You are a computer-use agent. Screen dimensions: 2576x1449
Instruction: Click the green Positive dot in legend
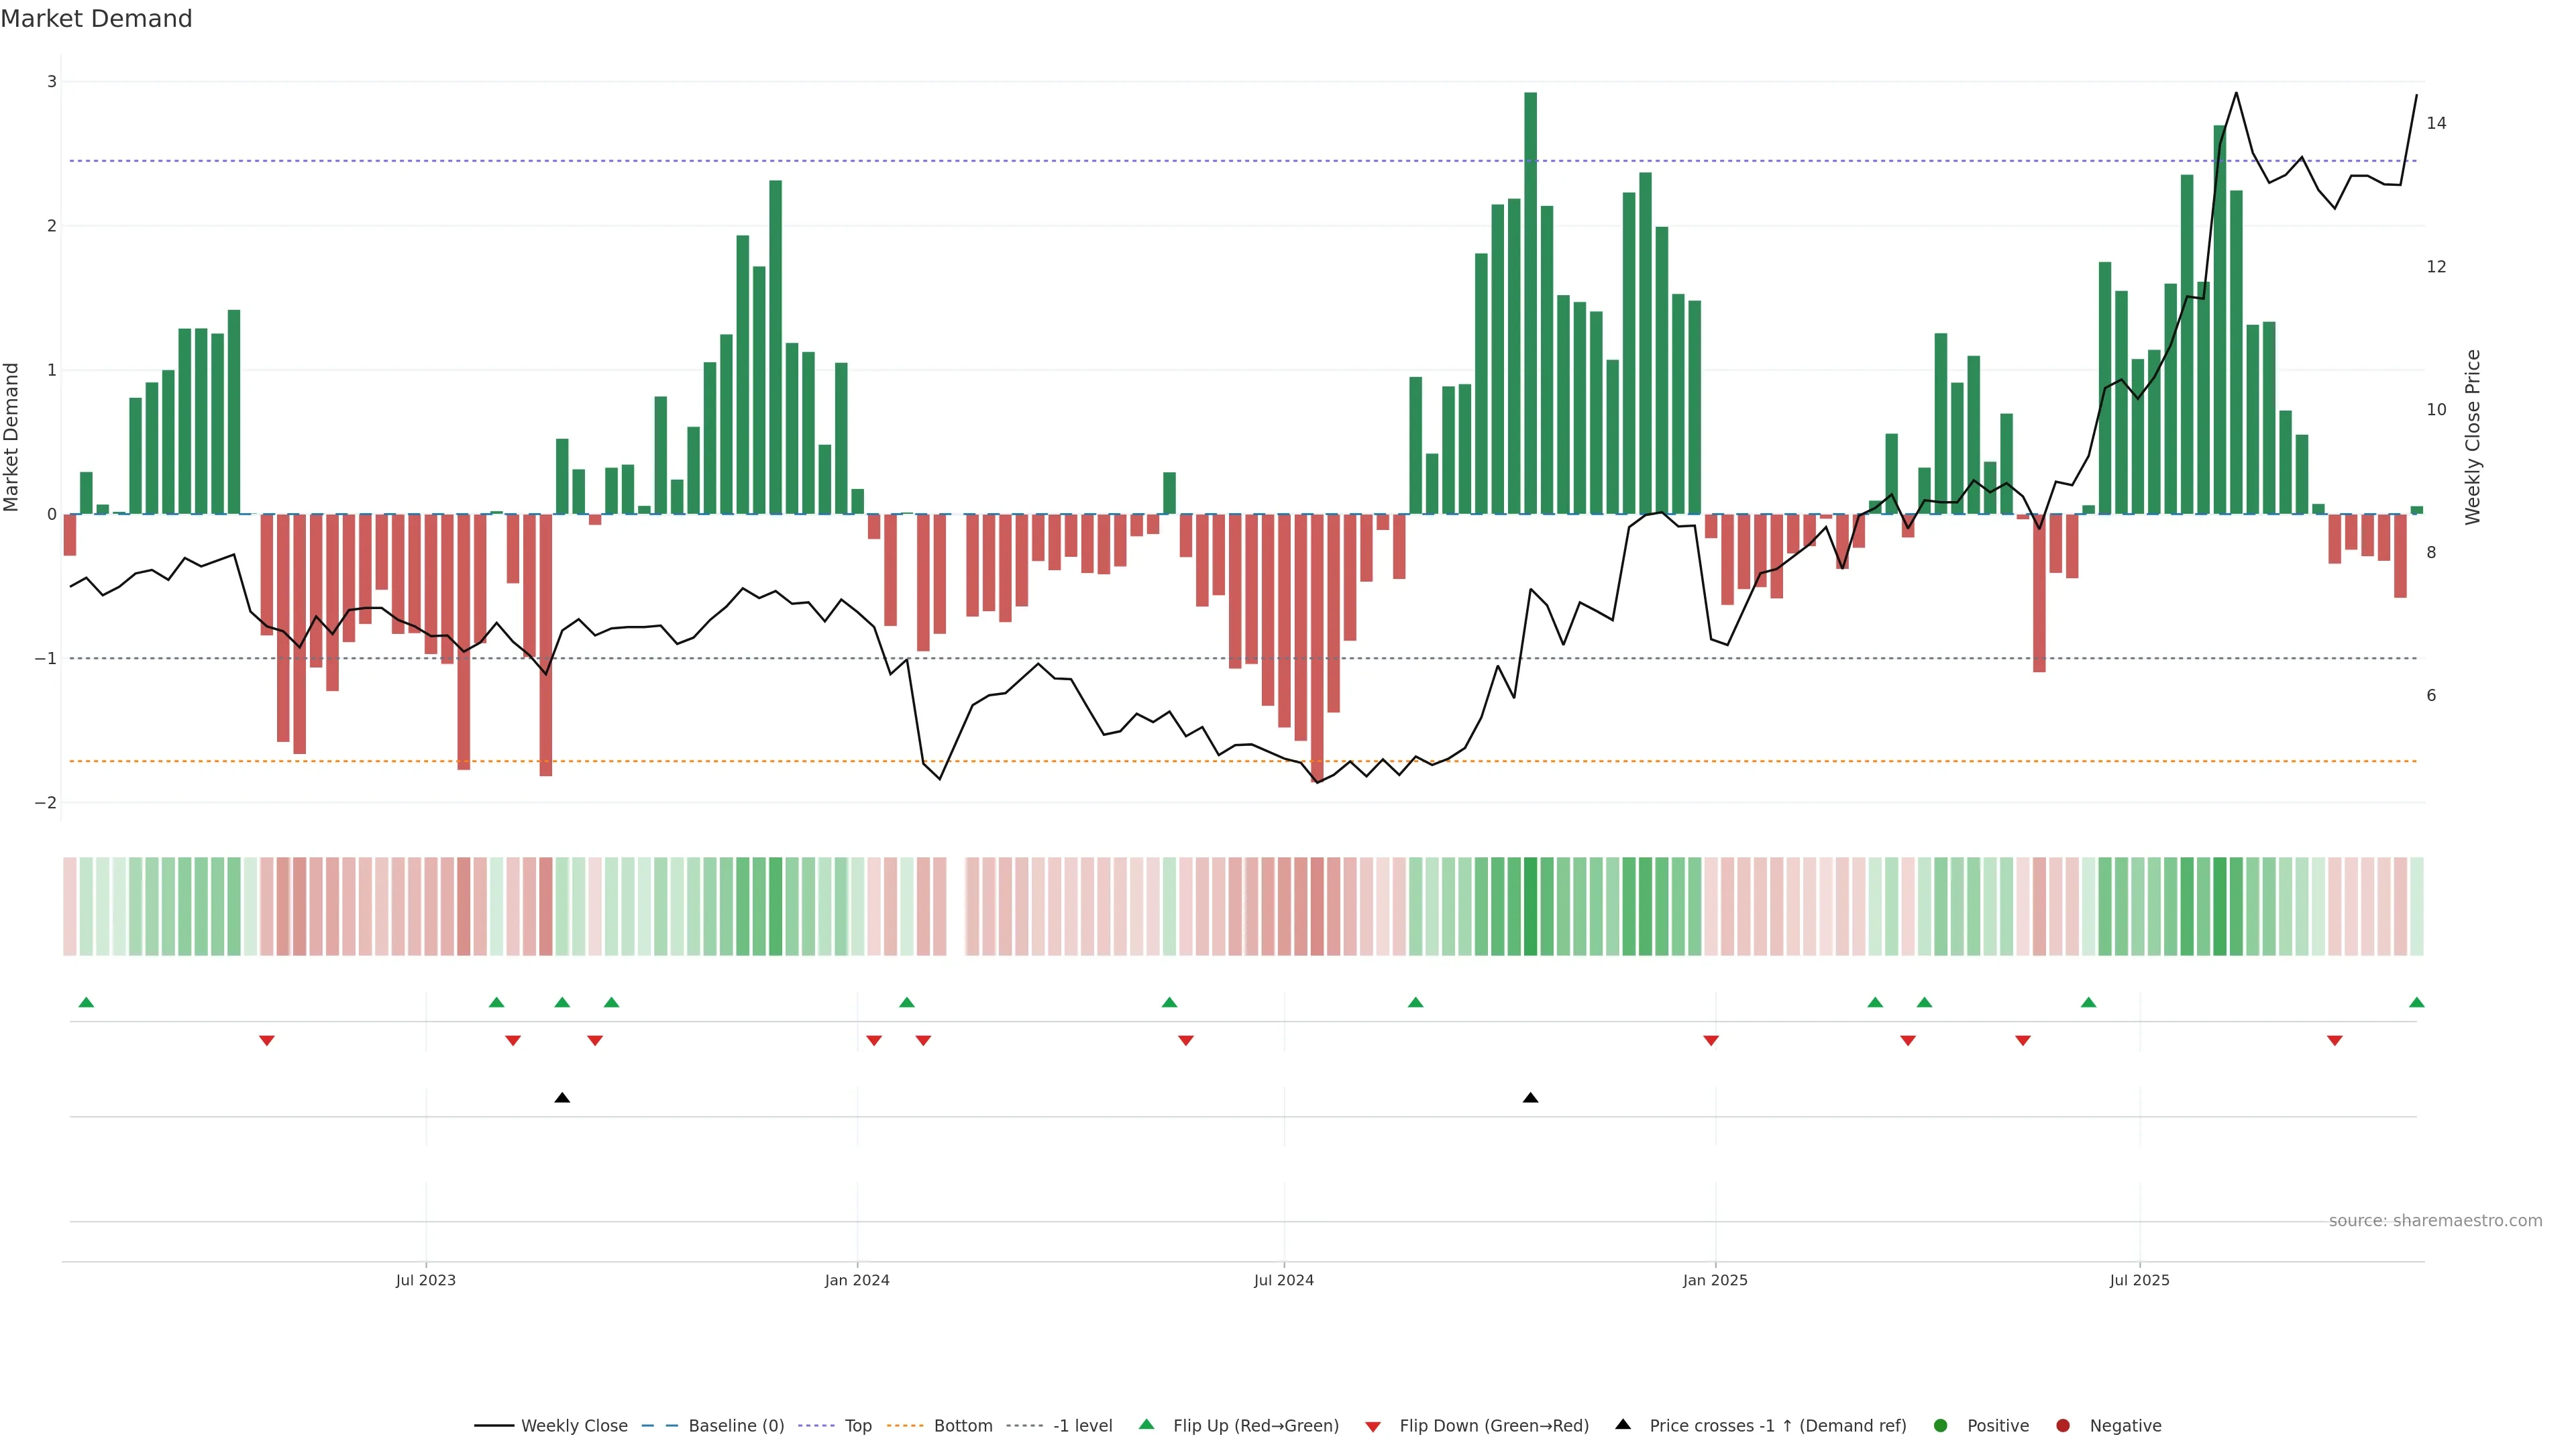(1941, 1426)
